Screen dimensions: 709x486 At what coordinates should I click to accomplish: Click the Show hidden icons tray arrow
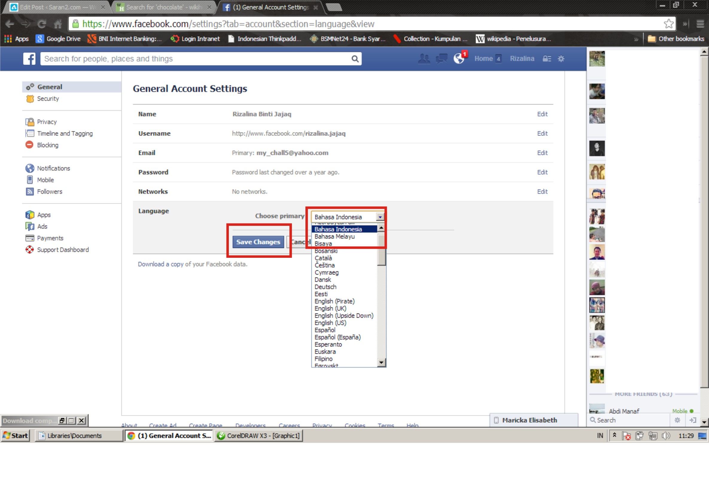point(614,435)
